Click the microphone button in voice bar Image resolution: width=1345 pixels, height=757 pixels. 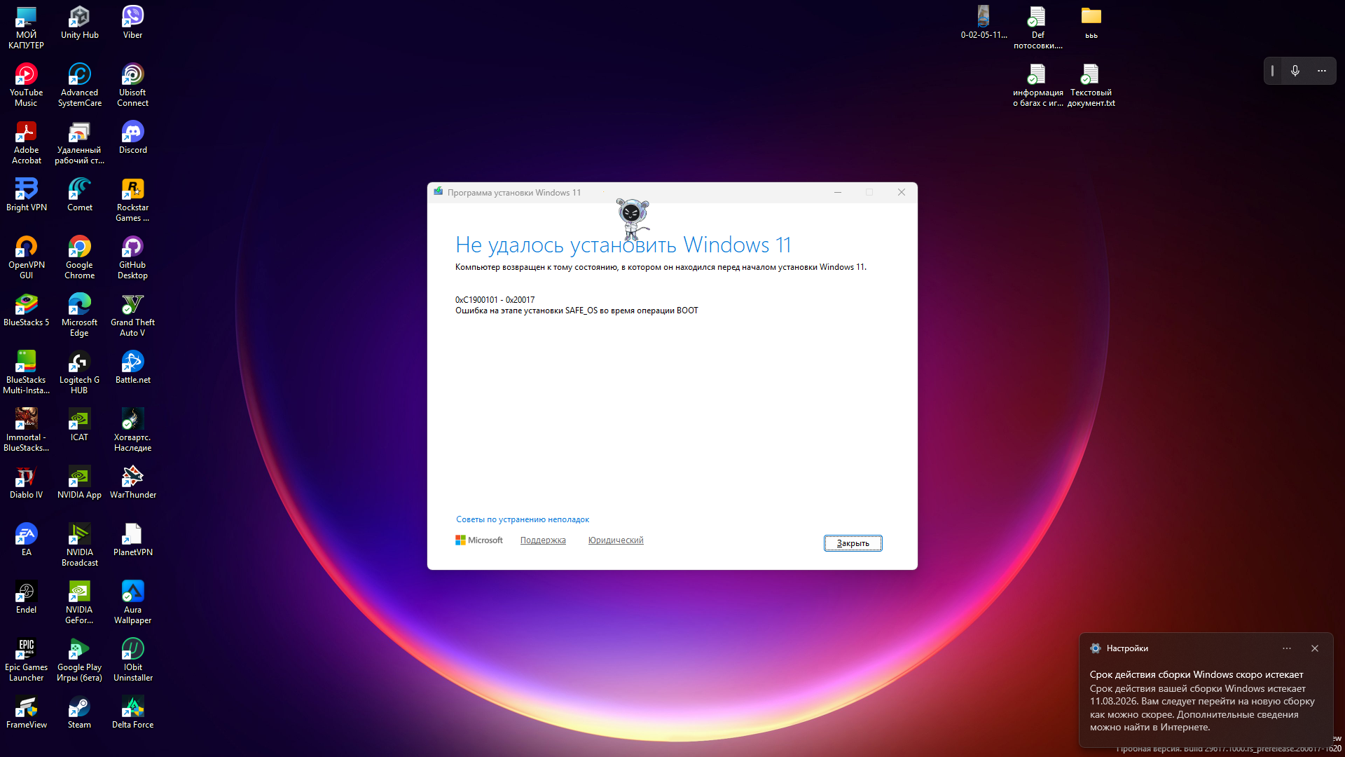[x=1295, y=71]
